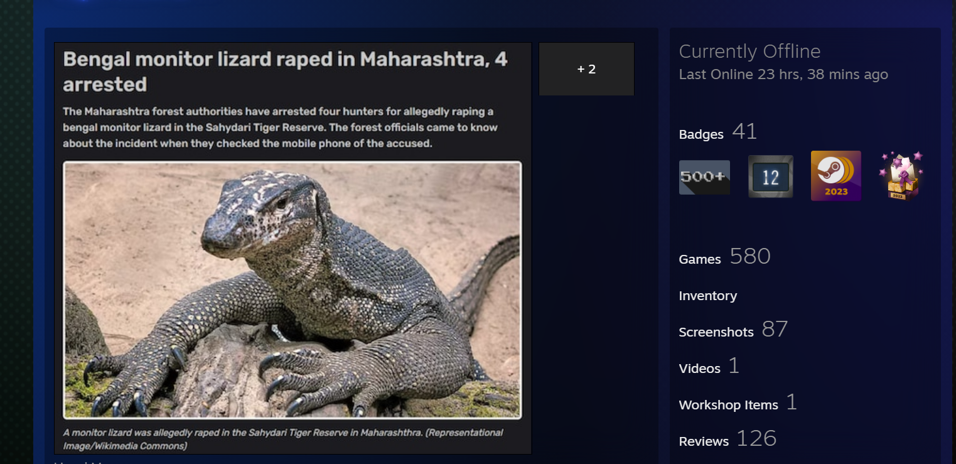Open the Games list link
The image size is (956, 464).
pyautogui.click(x=700, y=259)
